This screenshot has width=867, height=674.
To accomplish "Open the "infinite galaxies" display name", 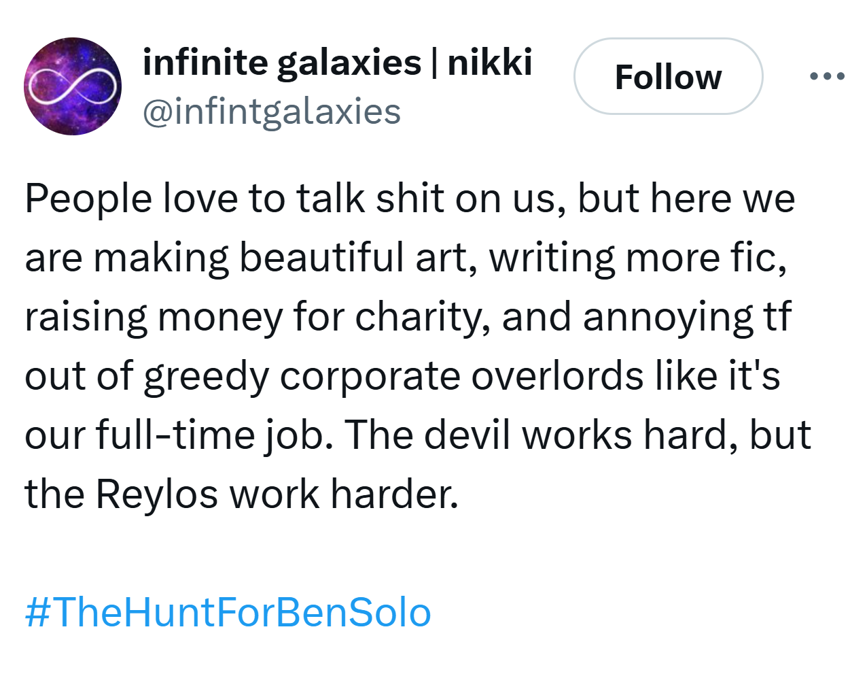I will [x=281, y=63].
